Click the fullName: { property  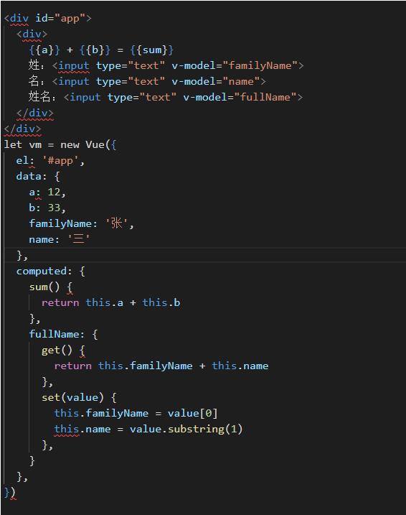[63, 334]
